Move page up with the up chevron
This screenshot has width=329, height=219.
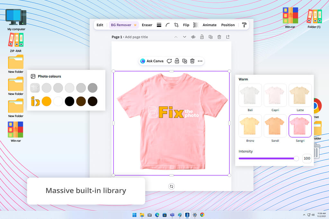(x=176, y=37)
